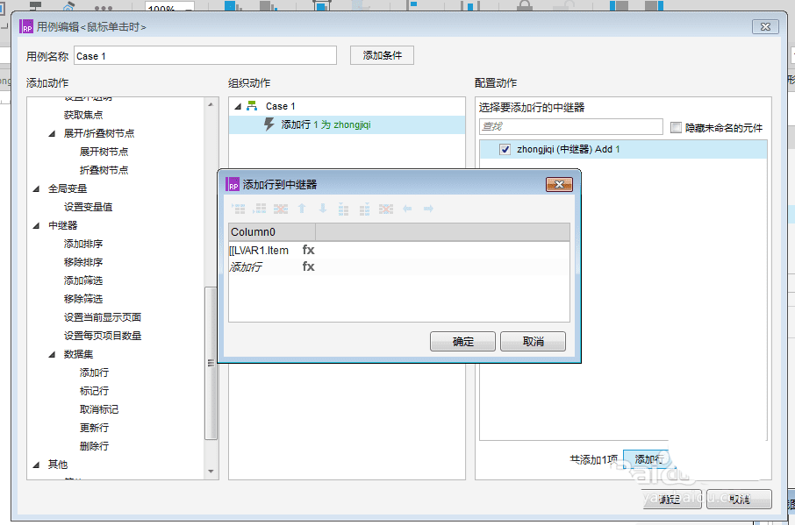Click the 添加动作 list scroll-down arrow
795x525 pixels.
(x=211, y=472)
